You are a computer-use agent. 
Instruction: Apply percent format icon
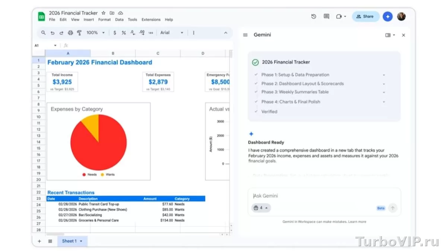pos(124,33)
